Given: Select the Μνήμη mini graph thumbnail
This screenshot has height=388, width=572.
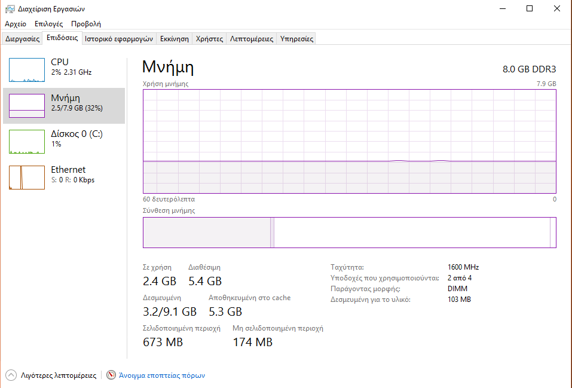Looking at the screenshot, I should click(27, 106).
